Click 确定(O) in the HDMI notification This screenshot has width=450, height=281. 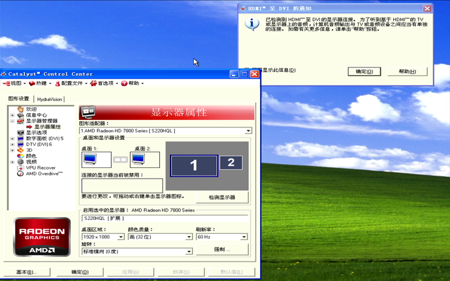click(364, 72)
